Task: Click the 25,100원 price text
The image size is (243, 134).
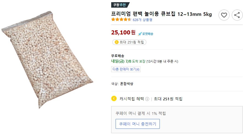Action: pos(123,33)
